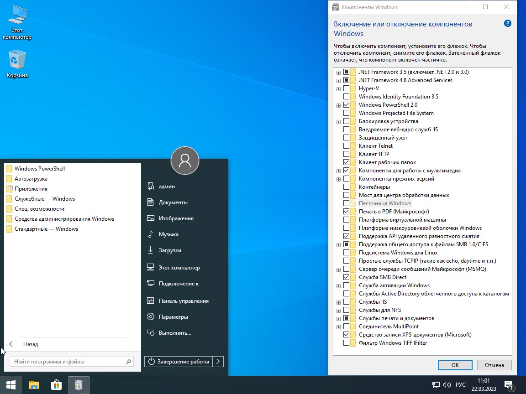Open Панель управления from the Start menu
The width and height of the screenshot is (526, 394).
[x=183, y=301]
